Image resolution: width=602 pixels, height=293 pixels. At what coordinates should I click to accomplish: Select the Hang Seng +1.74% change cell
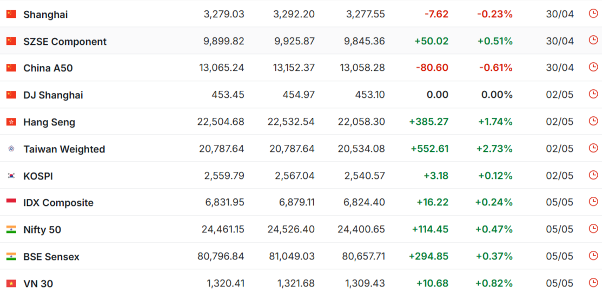[495, 122]
